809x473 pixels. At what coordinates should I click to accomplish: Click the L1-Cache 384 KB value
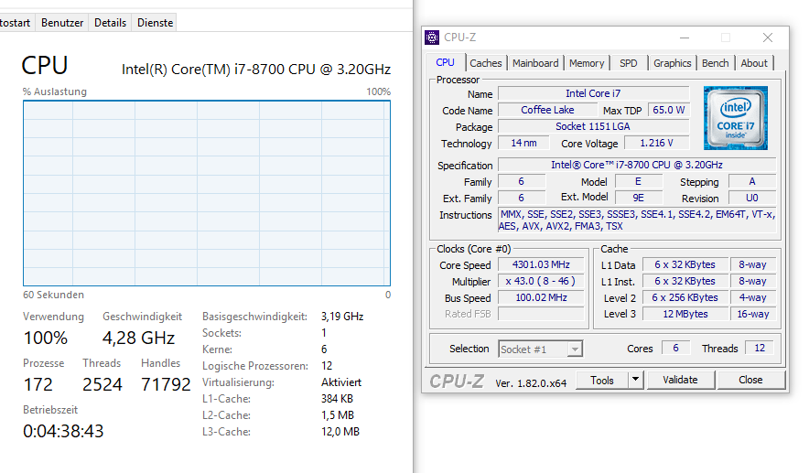337,399
